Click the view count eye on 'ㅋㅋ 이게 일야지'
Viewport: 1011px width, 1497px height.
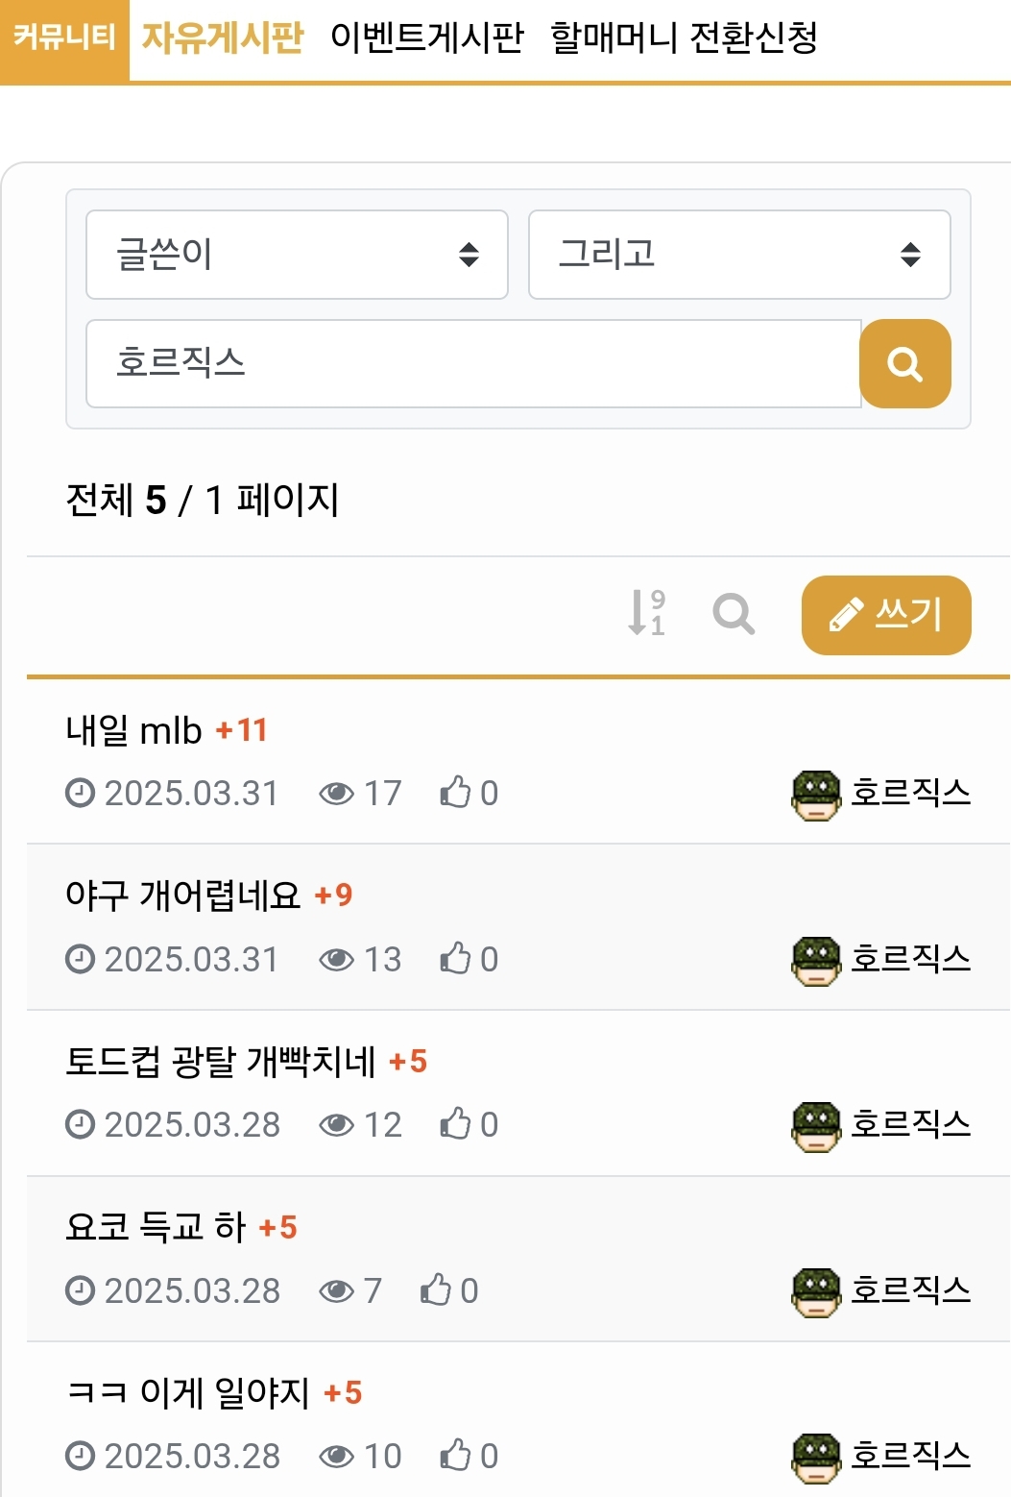coord(336,1457)
